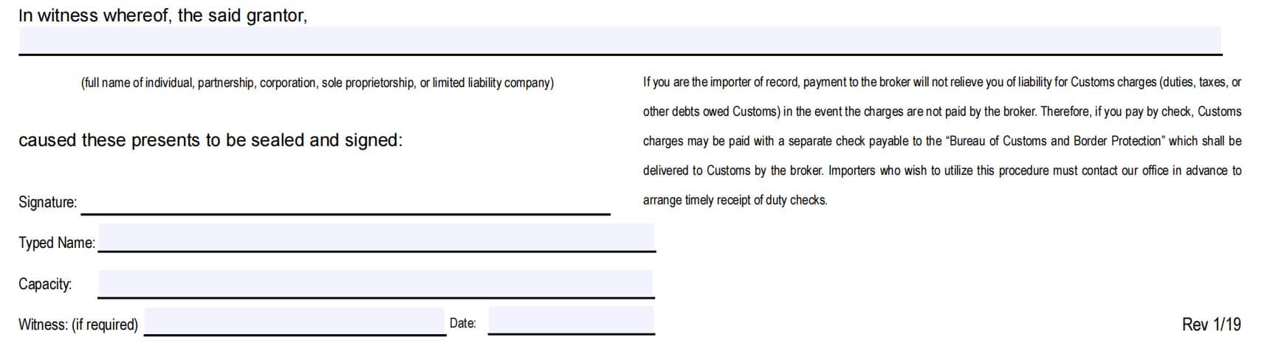Click the "If you are the importer" line
Screen dimensions: 1262x360
(942, 82)
